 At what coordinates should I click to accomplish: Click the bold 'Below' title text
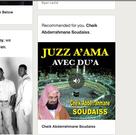tap(7, 12)
